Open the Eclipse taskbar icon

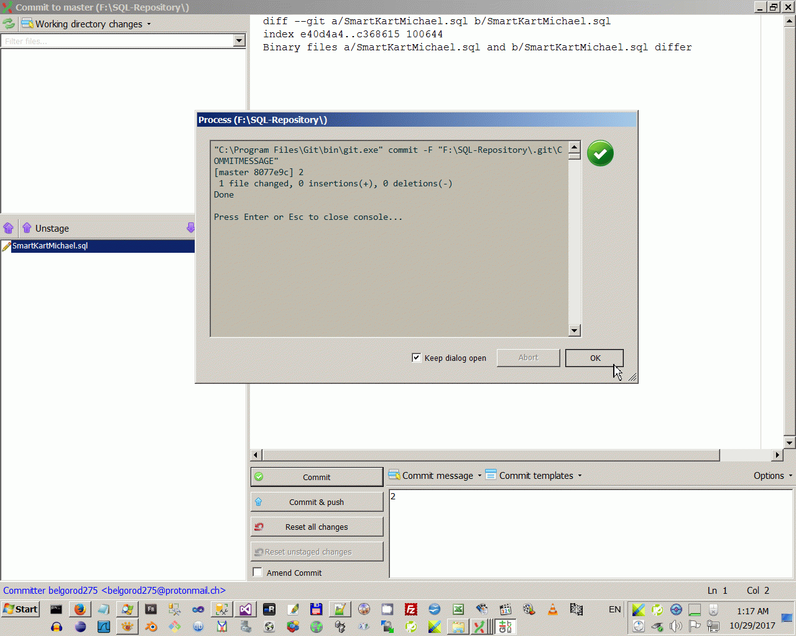pyautogui.click(x=80, y=627)
